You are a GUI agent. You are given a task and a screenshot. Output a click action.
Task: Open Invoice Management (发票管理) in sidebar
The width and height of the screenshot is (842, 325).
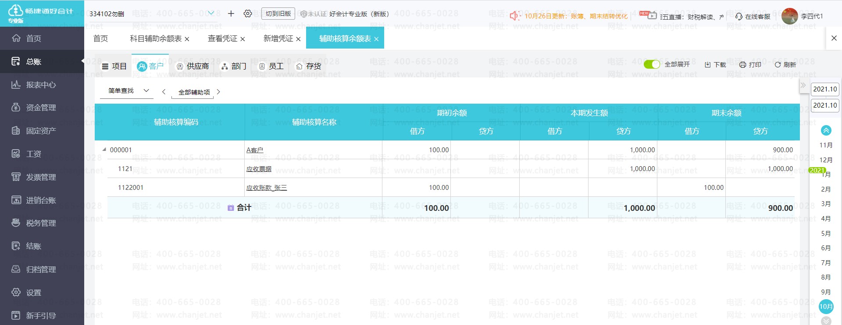click(41, 177)
